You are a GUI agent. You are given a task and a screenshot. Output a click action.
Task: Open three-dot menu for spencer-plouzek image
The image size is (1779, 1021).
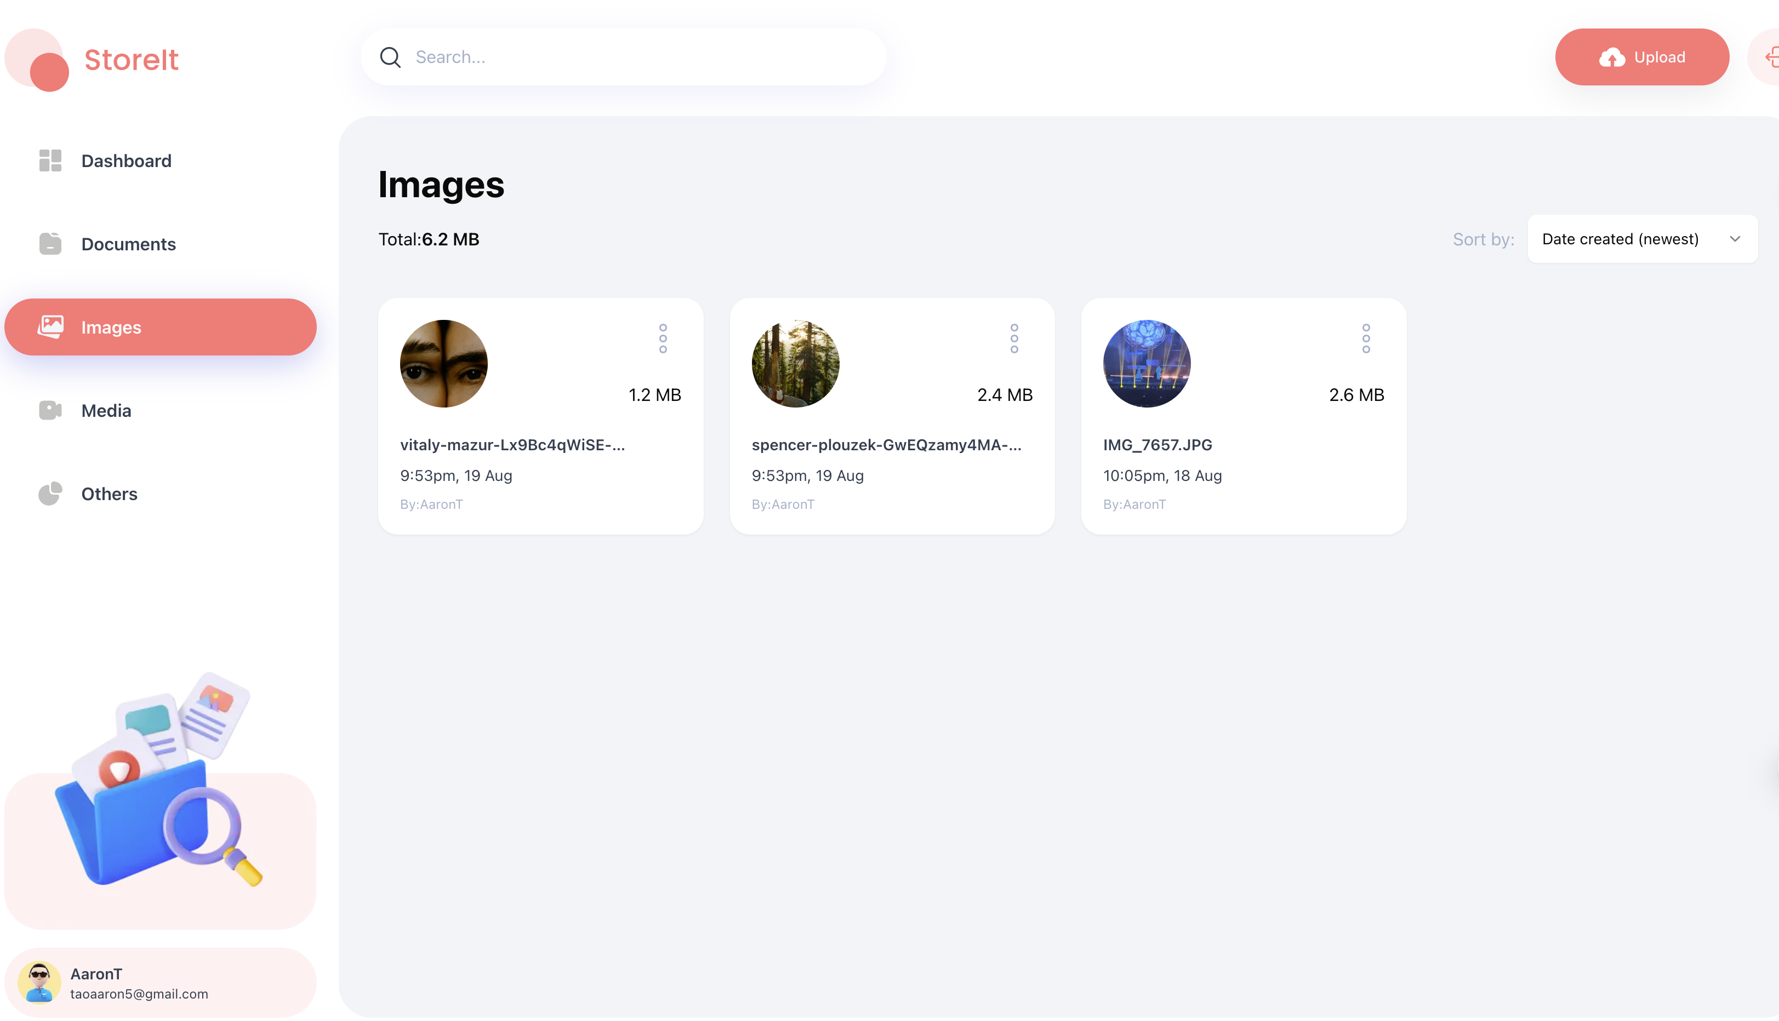[1014, 339]
